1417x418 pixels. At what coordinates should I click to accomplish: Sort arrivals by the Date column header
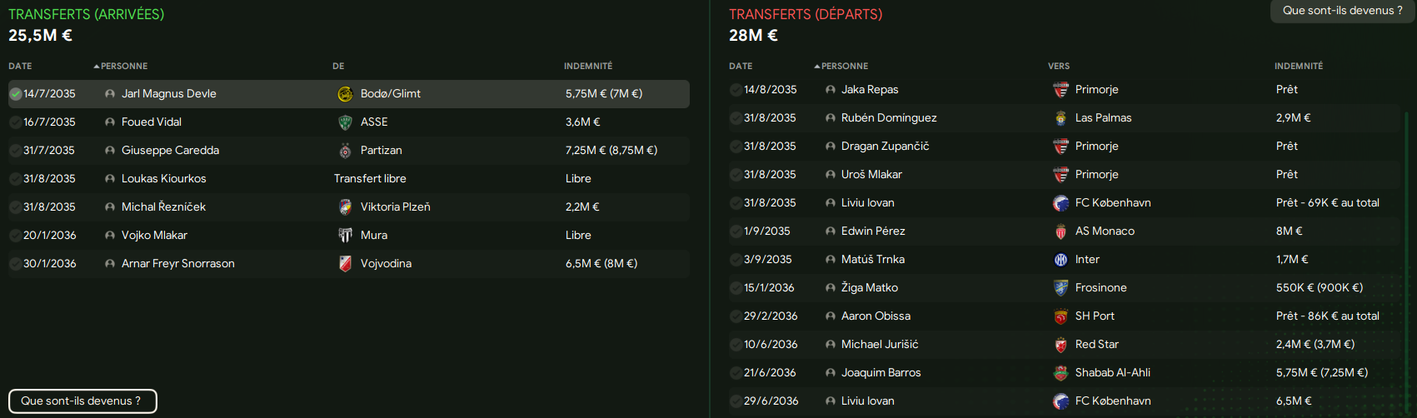point(20,66)
